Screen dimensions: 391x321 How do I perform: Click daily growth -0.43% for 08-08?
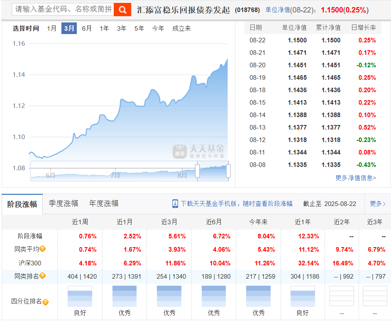[366, 165]
